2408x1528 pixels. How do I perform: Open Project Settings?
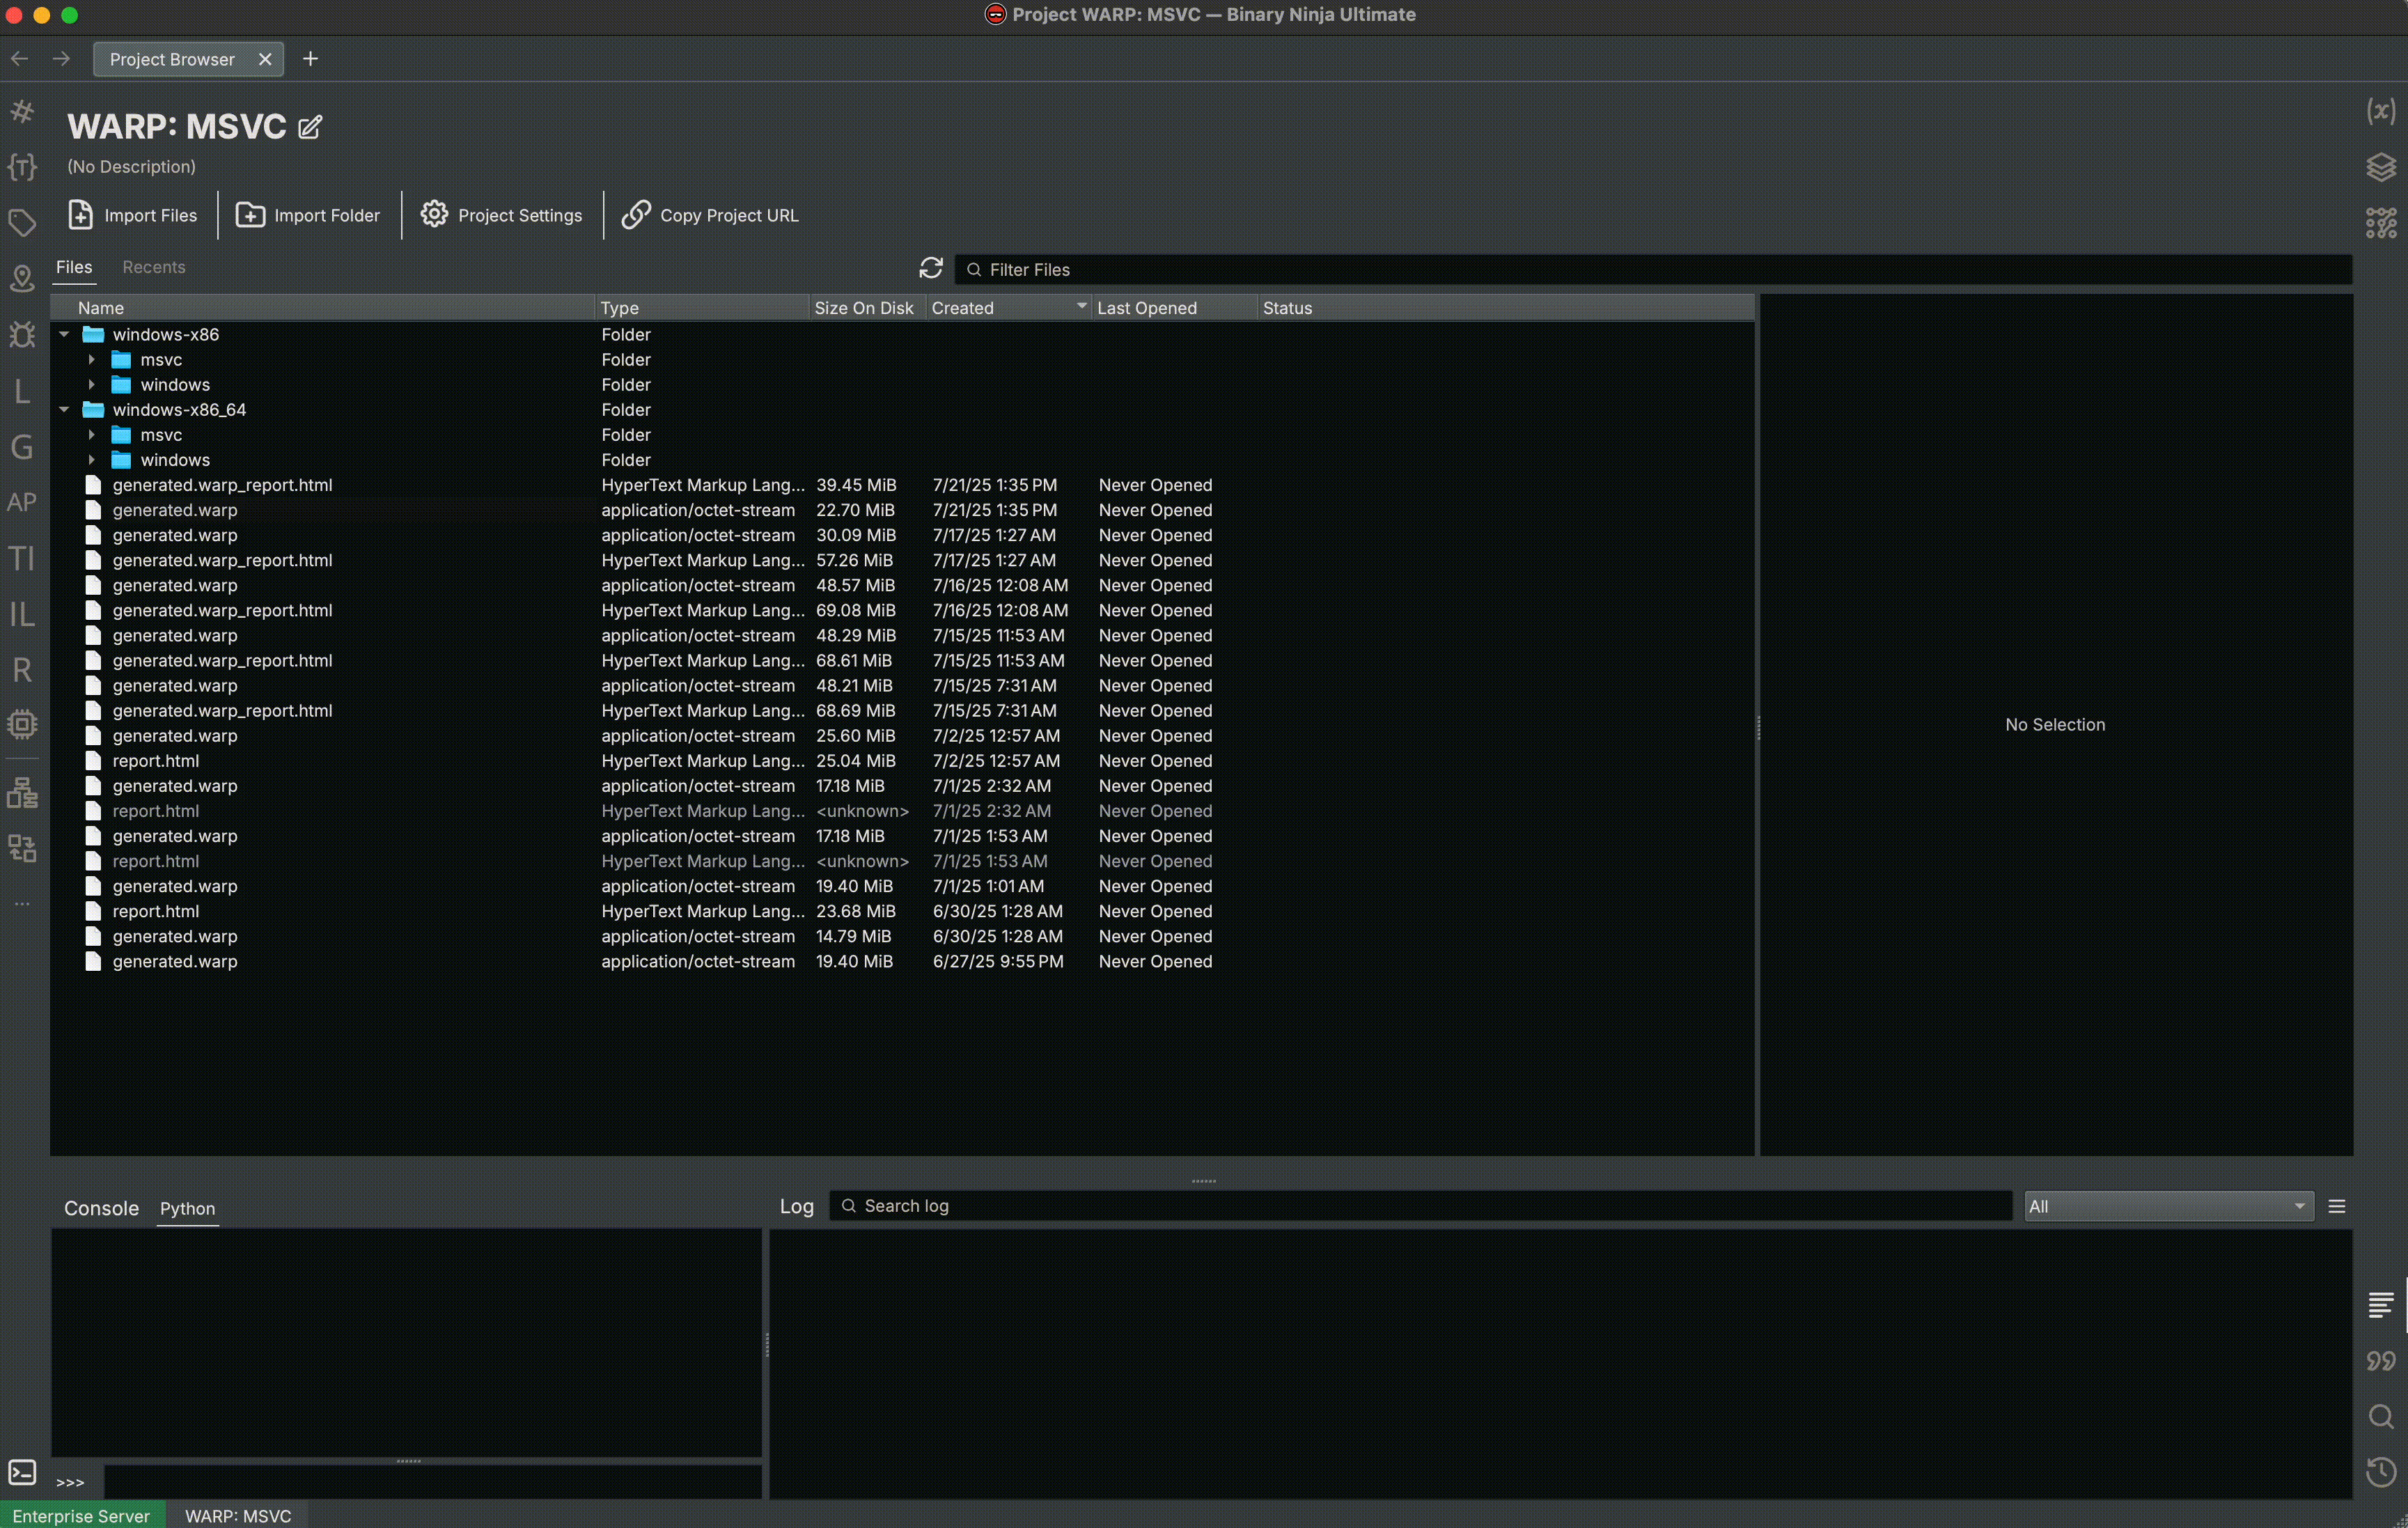[x=501, y=215]
